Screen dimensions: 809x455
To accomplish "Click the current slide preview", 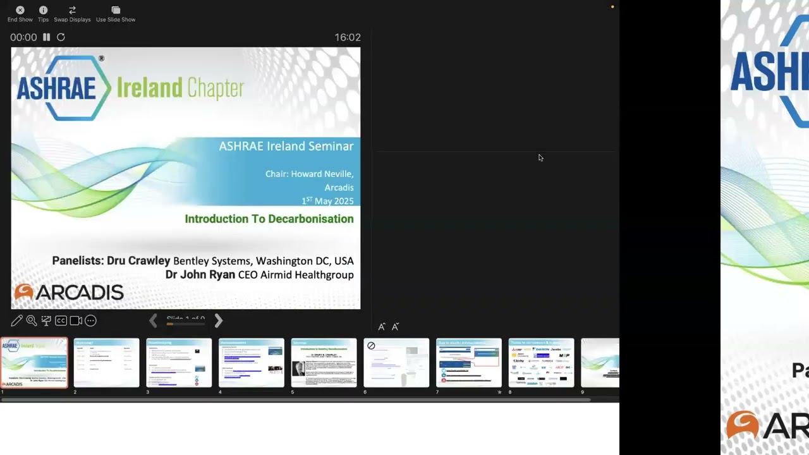I will (186, 178).
